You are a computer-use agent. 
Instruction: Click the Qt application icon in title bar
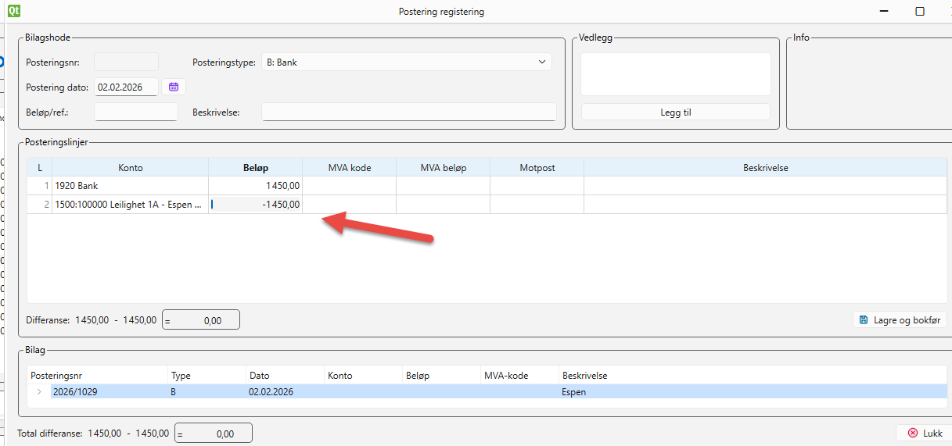coord(14,11)
